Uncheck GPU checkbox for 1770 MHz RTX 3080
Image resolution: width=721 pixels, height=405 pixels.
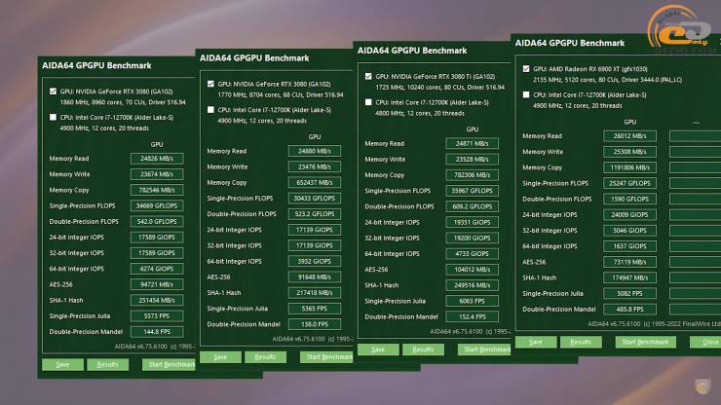210,84
